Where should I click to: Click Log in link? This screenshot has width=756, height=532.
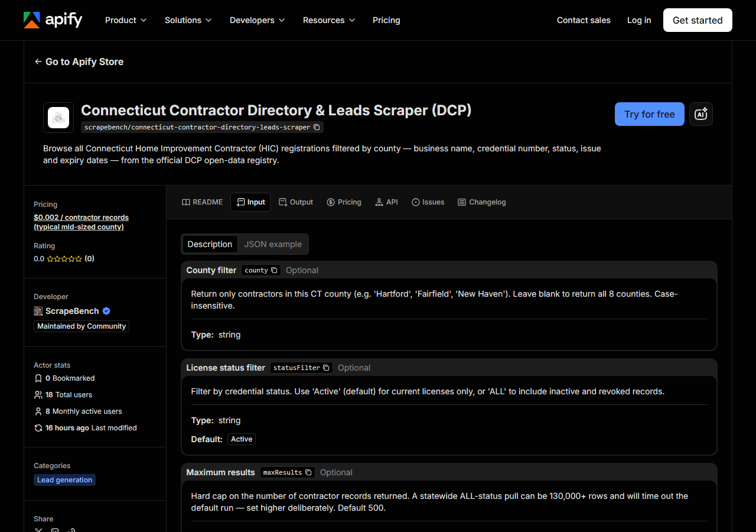[639, 20]
